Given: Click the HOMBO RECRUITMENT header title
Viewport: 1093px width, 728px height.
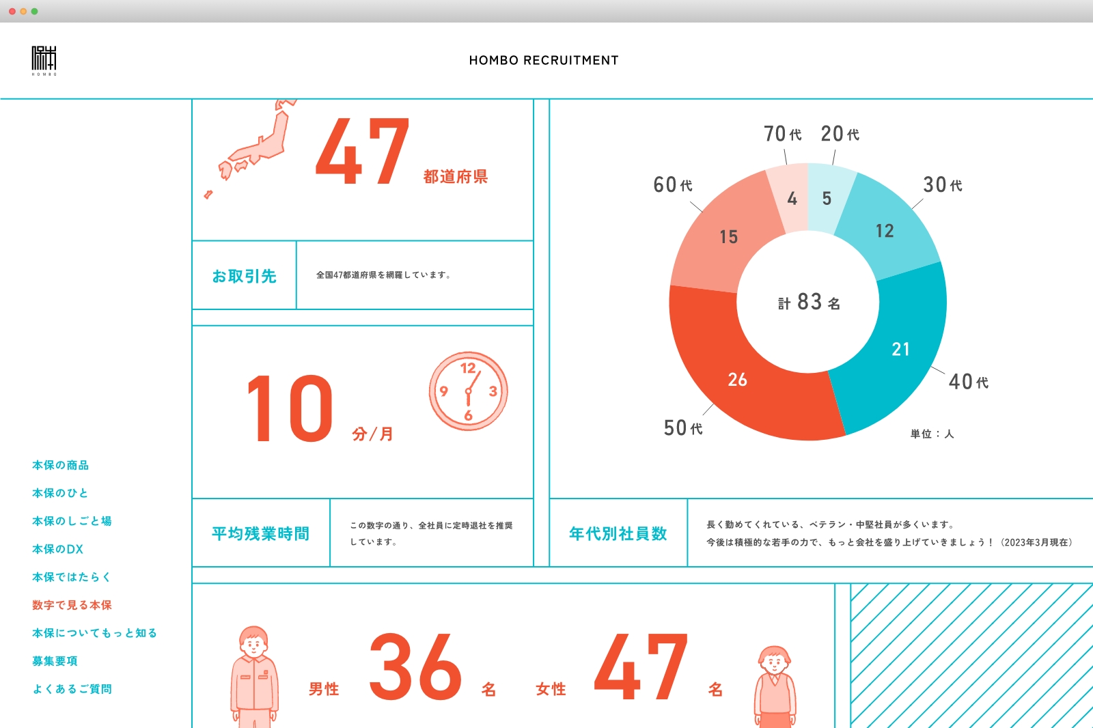Looking at the screenshot, I should pyautogui.click(x=544, y=60).
